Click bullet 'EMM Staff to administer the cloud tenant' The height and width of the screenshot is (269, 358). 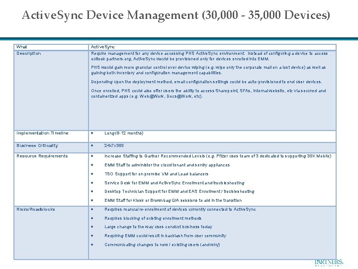[x=167, y=165]
